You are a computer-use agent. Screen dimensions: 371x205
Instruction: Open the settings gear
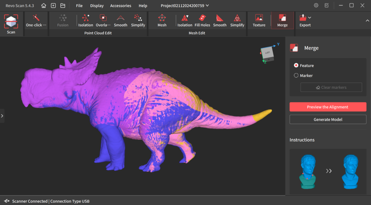316,5
